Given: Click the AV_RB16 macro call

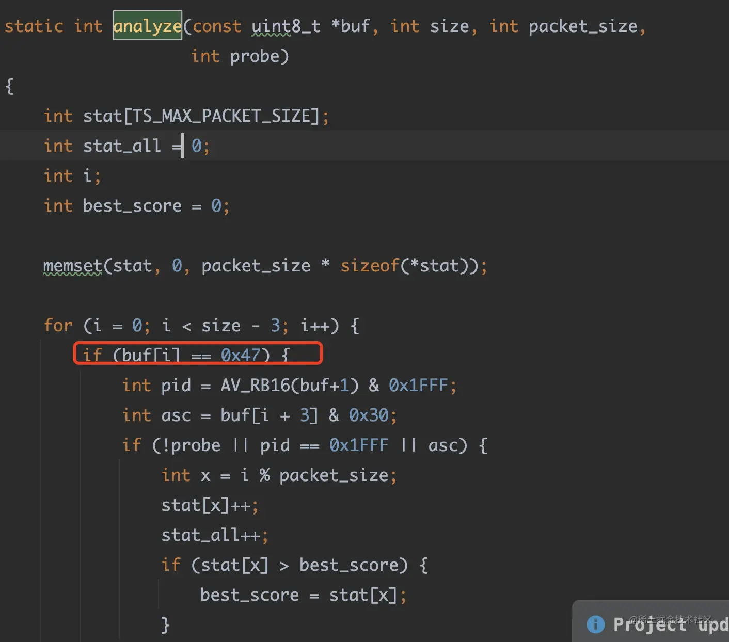Looking at the screenshot, I should pyautogui.click(x=256, y=386).
